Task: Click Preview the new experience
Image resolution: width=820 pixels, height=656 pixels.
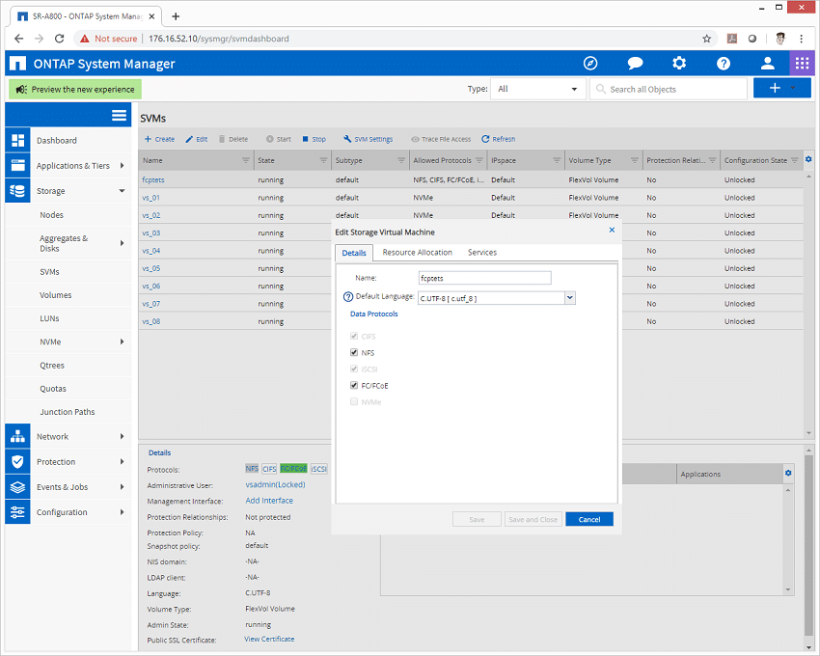Action: pyautogui.click(x=75, y=90)
